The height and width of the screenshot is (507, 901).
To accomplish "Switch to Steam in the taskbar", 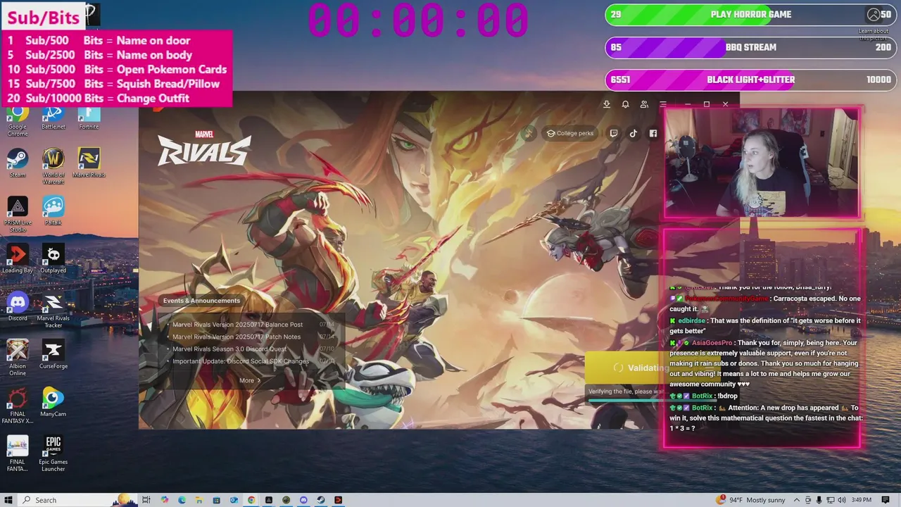I will (x=321, y=500).
